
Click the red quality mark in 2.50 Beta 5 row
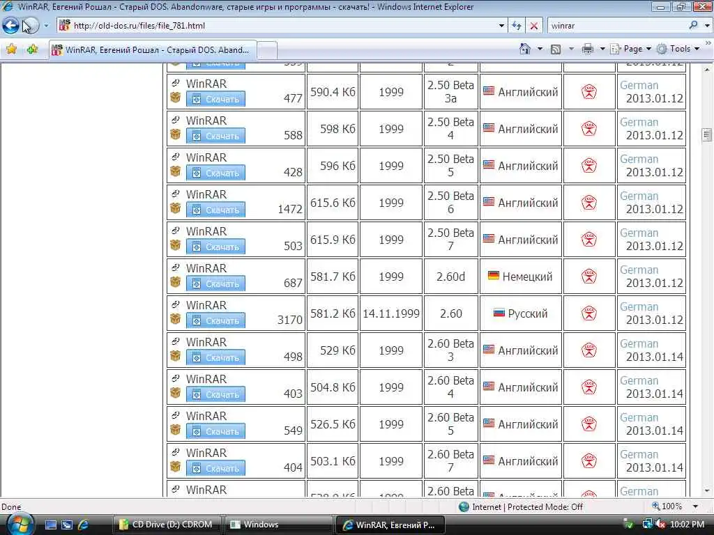click(x=588, y=166)
